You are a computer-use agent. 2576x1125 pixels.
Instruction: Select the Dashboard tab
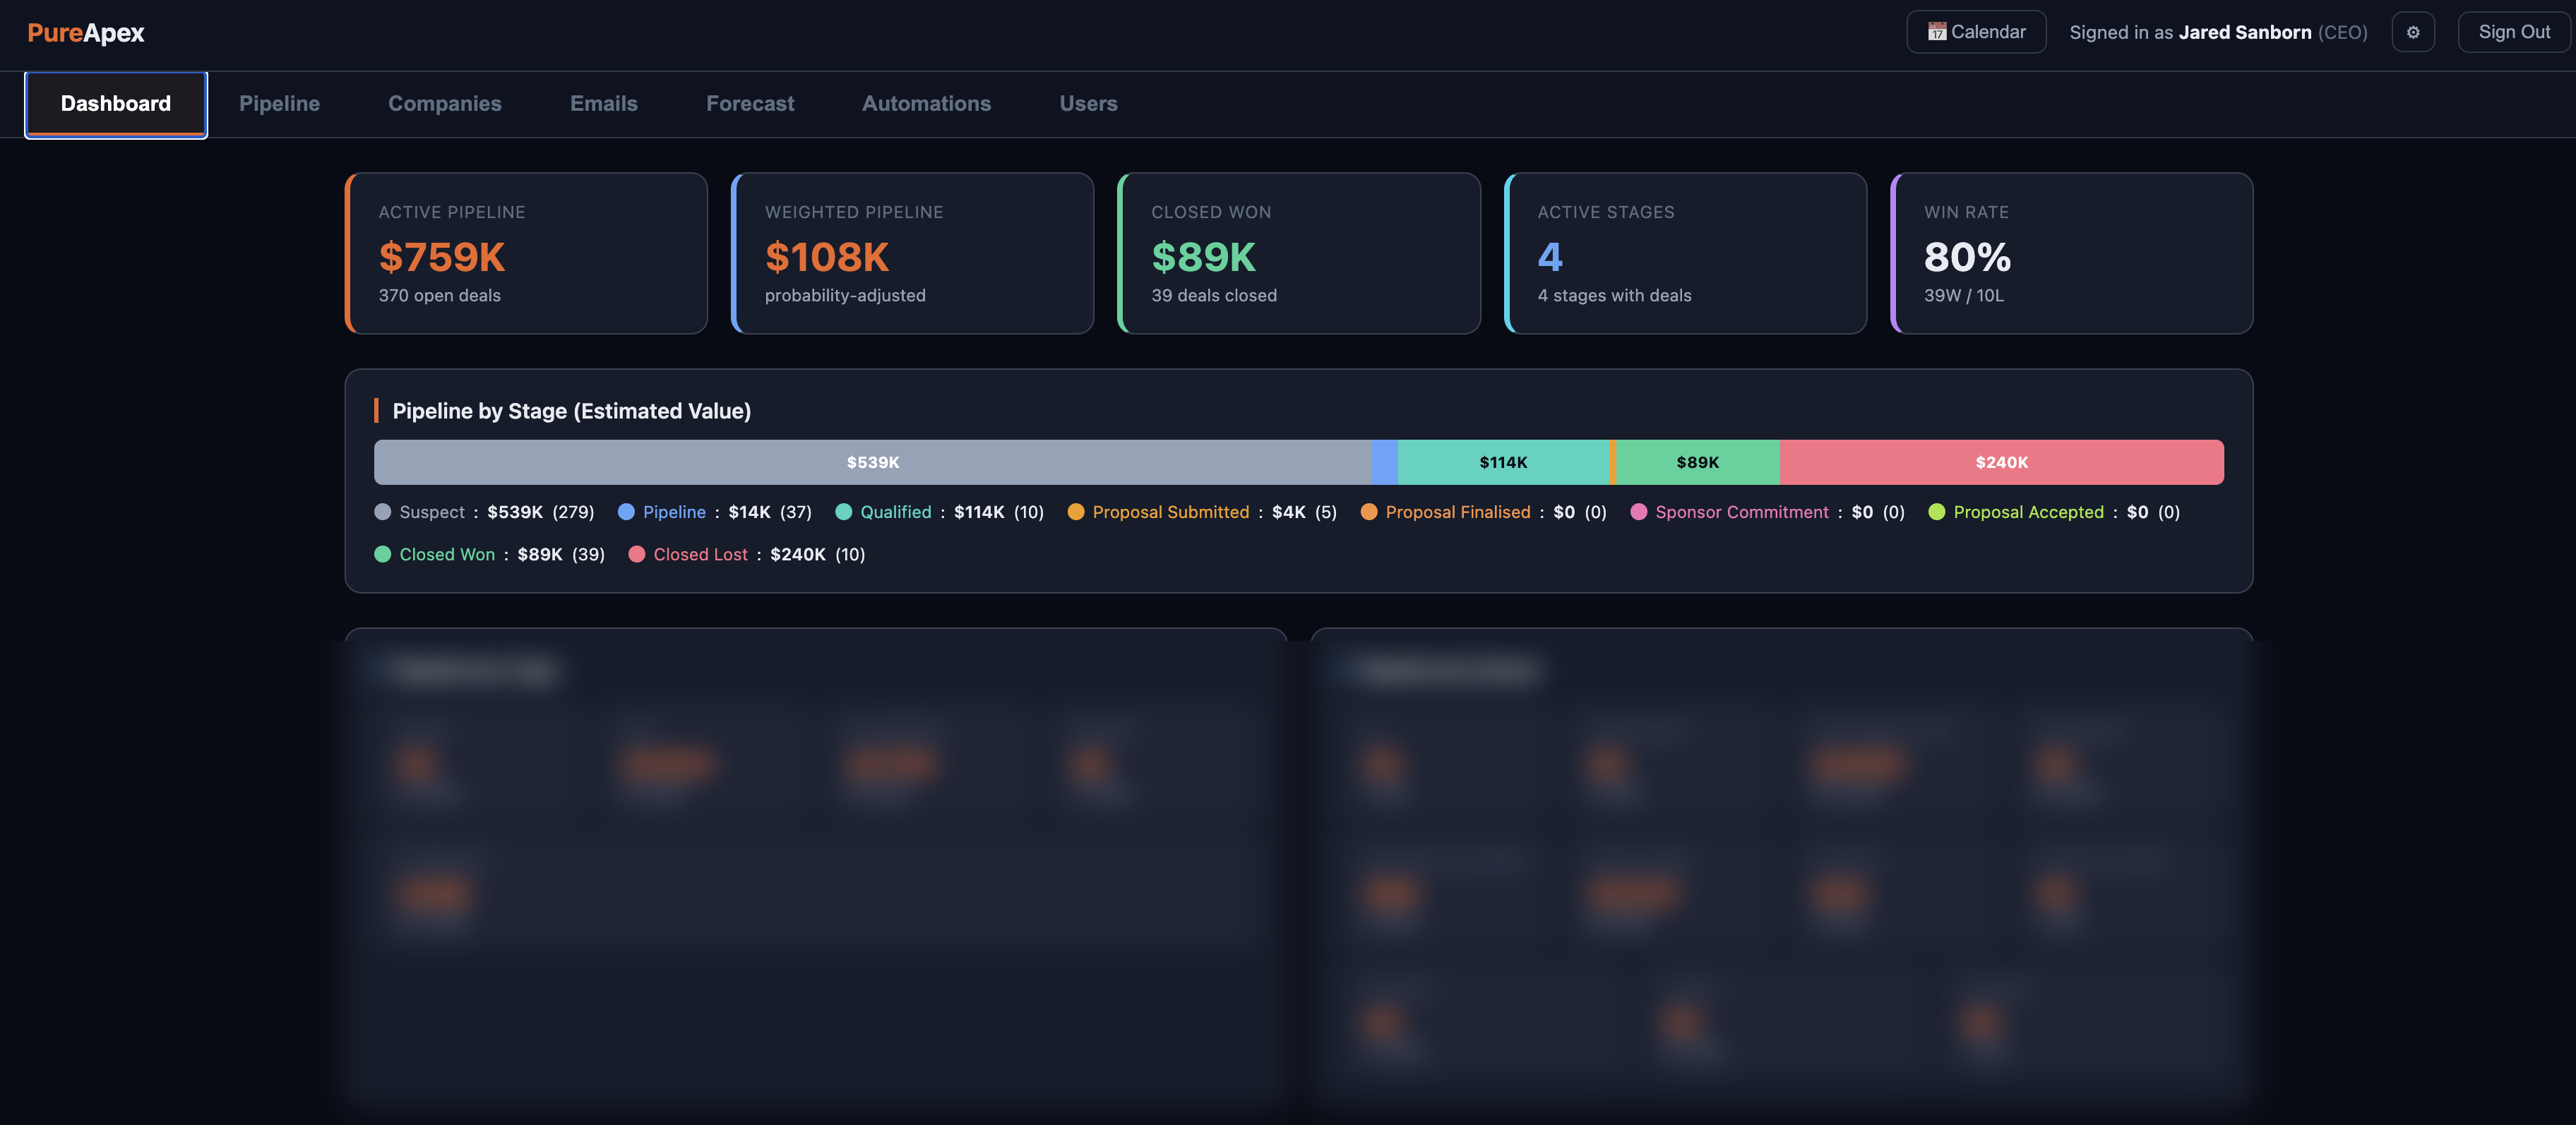coord(116,104)
